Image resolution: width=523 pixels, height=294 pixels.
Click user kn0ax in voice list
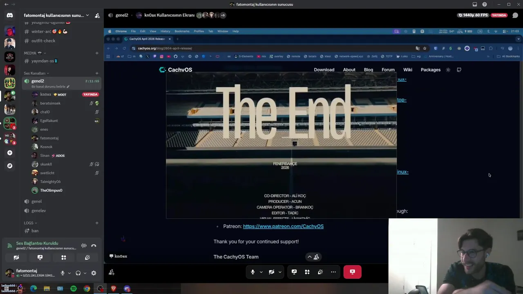point(65,94)
